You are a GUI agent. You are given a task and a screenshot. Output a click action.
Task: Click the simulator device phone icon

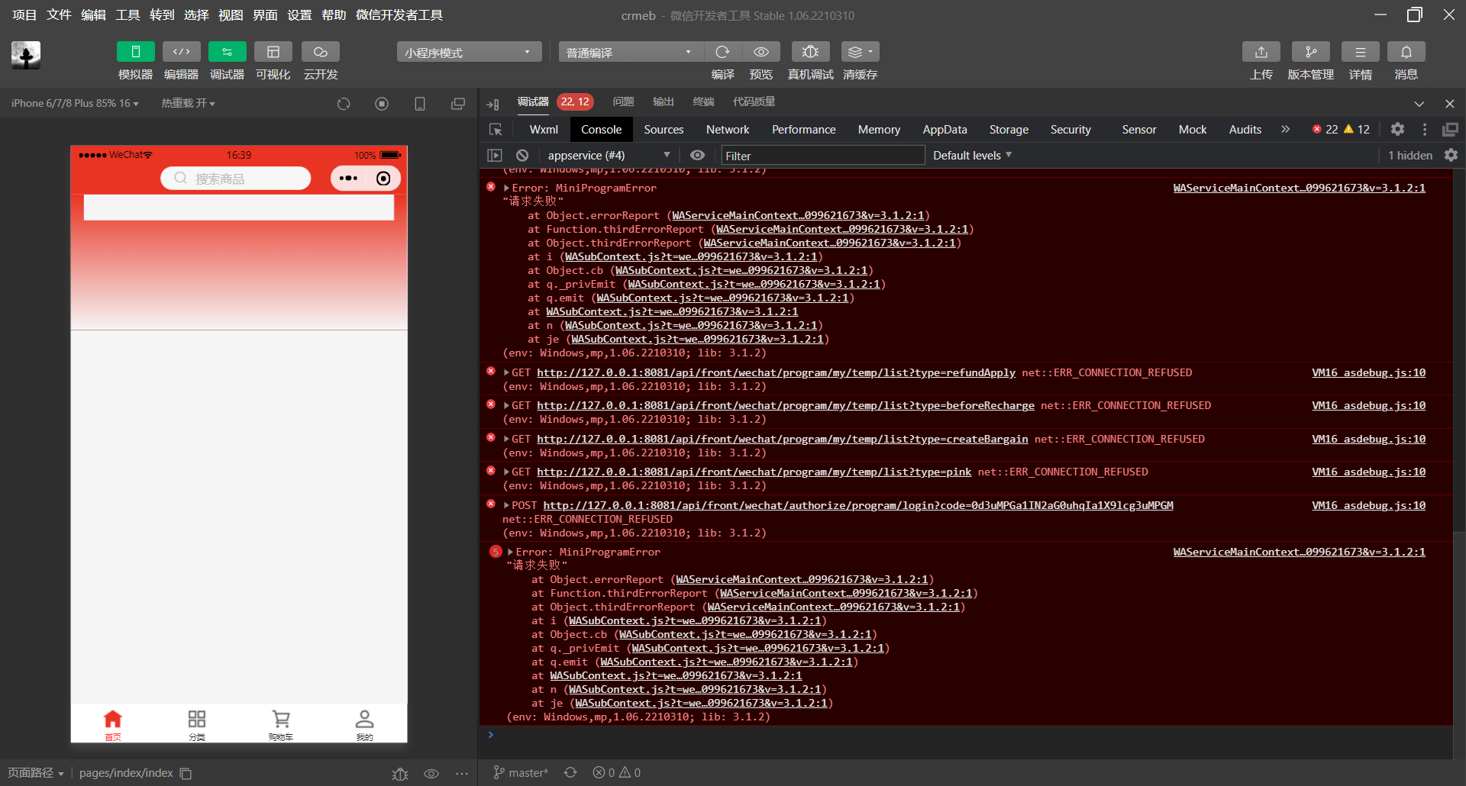tap(419, 104)
